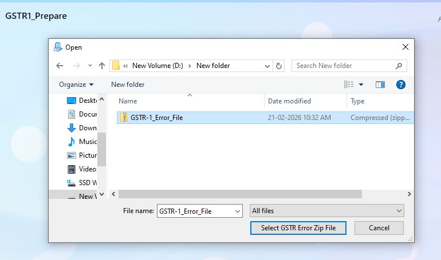441x260 pixels.
Task: Expand the Organize dropdown menu
Action: click(76, 85)
